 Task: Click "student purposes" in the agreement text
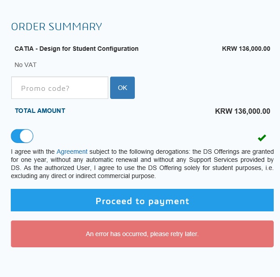click(236, 168)
